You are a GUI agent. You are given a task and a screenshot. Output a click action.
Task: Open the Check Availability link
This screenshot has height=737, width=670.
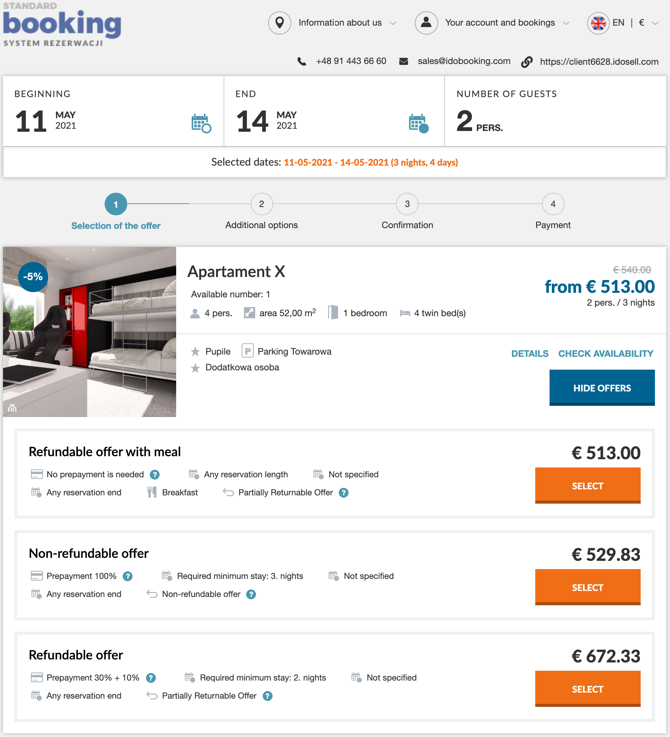pyautogui.click(x=606, y=353)
